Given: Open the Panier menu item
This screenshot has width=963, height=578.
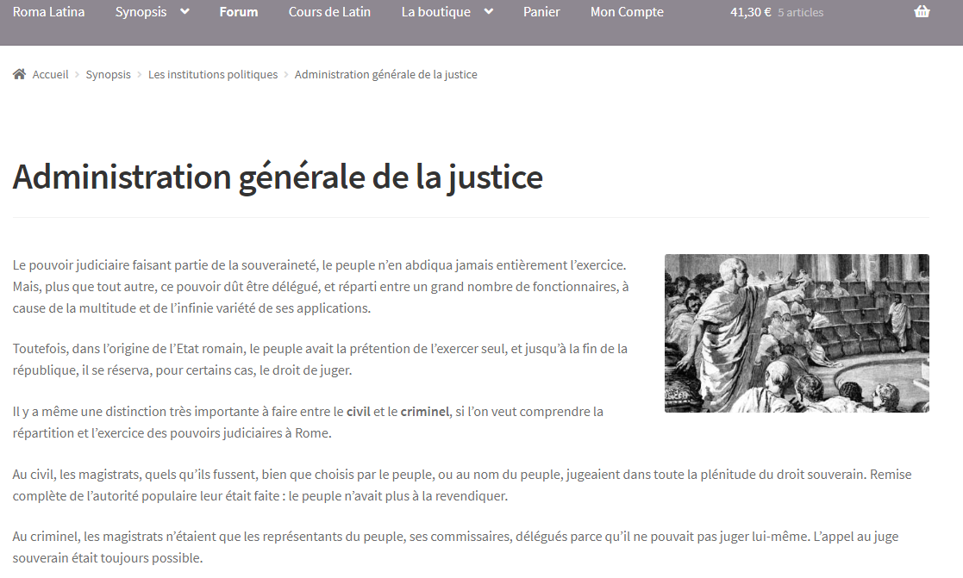Looking at the screenshot, I should (x=541, y=12).
